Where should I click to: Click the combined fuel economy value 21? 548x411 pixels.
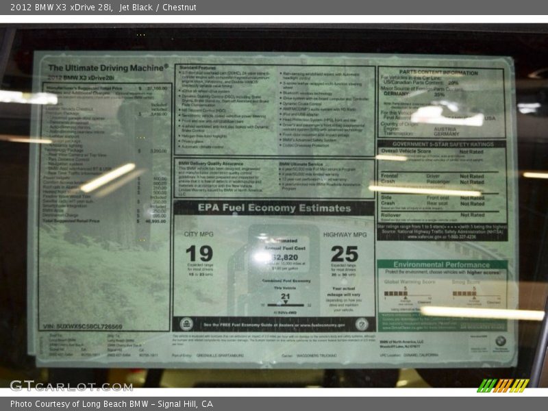click(x=285, y=297)
